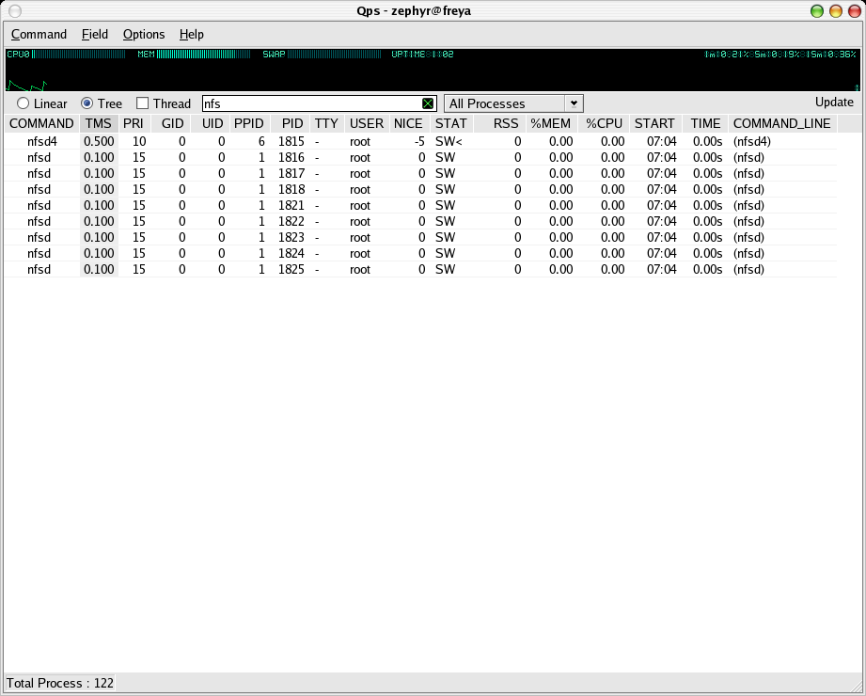Sort by the PID column header
Screen dimensions: 866x696
coord(292,123)
